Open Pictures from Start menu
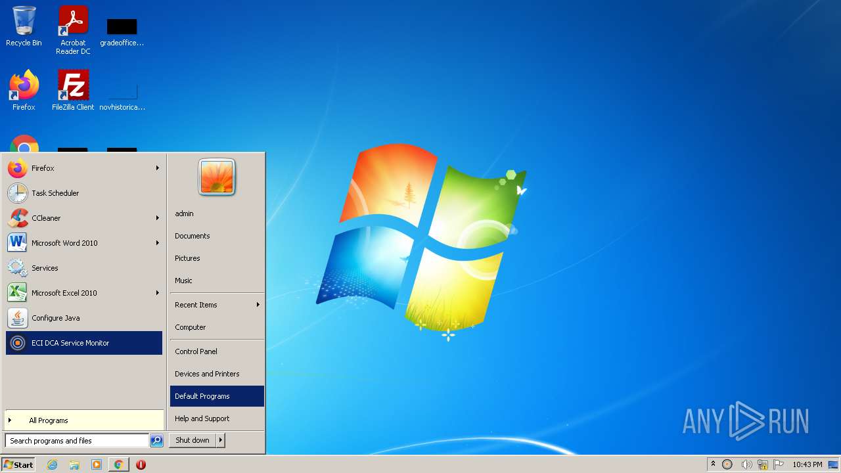Image resolution: width=841 pixels, height=473 pixels. click(x=217, y=258)
